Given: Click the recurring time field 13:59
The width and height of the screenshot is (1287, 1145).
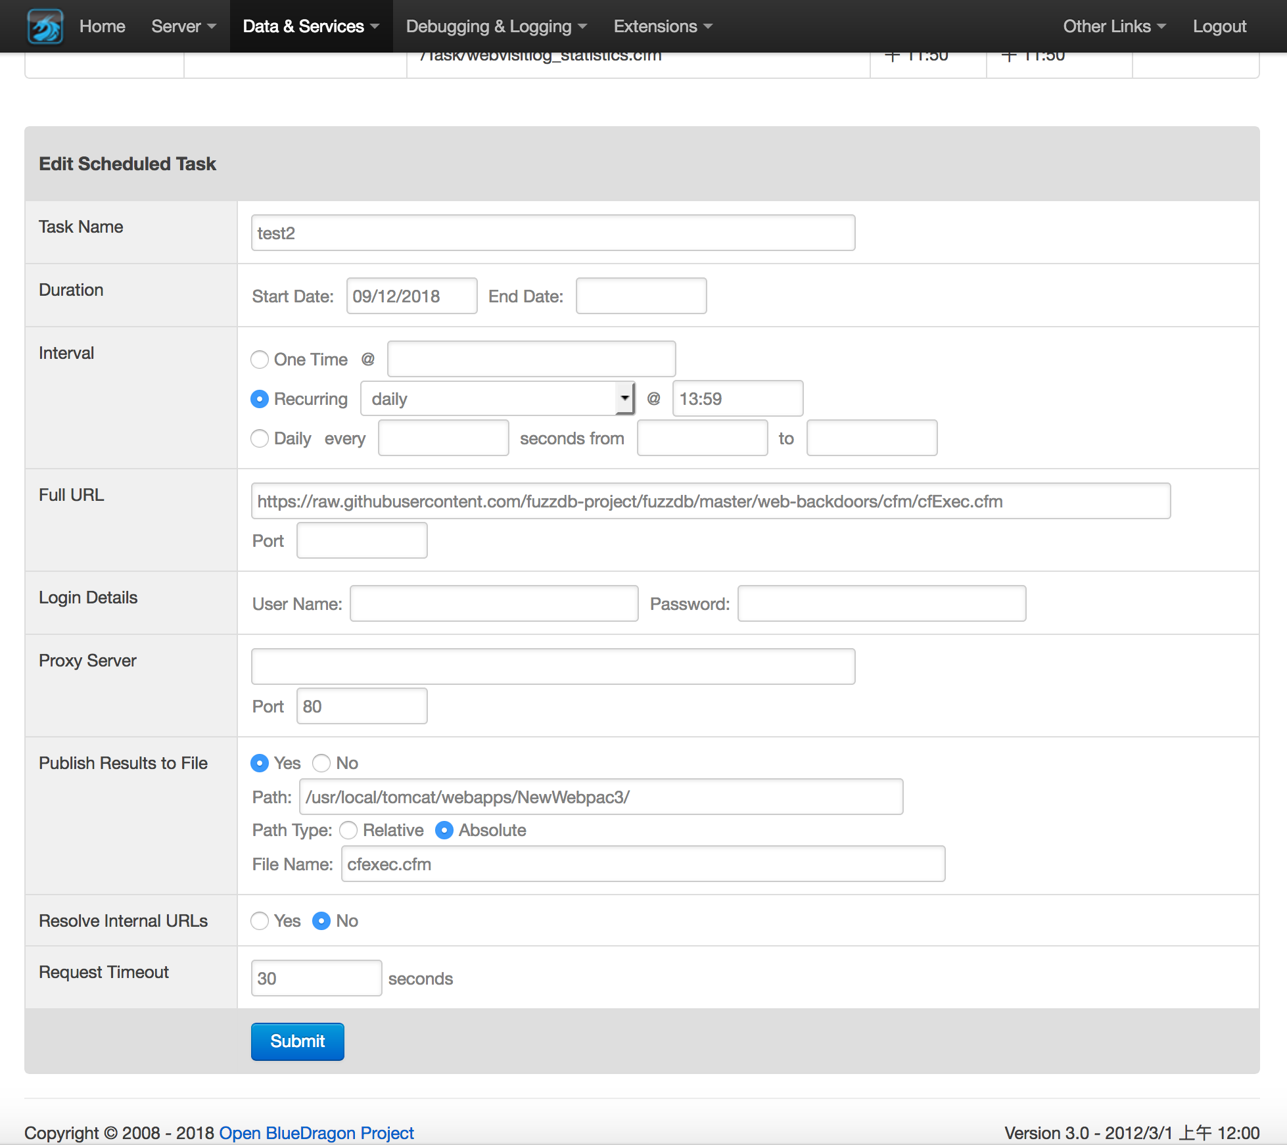Looking at the screenshot, I should click(x=737, y=398).
